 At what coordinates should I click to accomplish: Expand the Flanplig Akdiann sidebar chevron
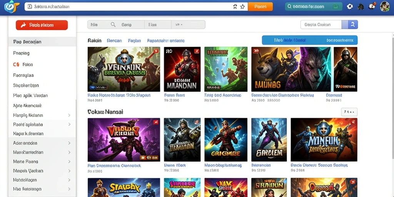pyautogui.click(x=69, y=115)
